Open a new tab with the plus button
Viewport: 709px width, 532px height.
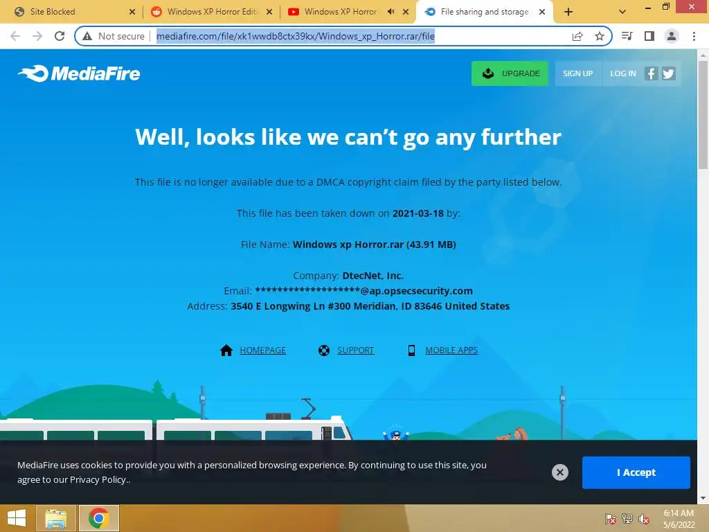(x=568, y=12)
